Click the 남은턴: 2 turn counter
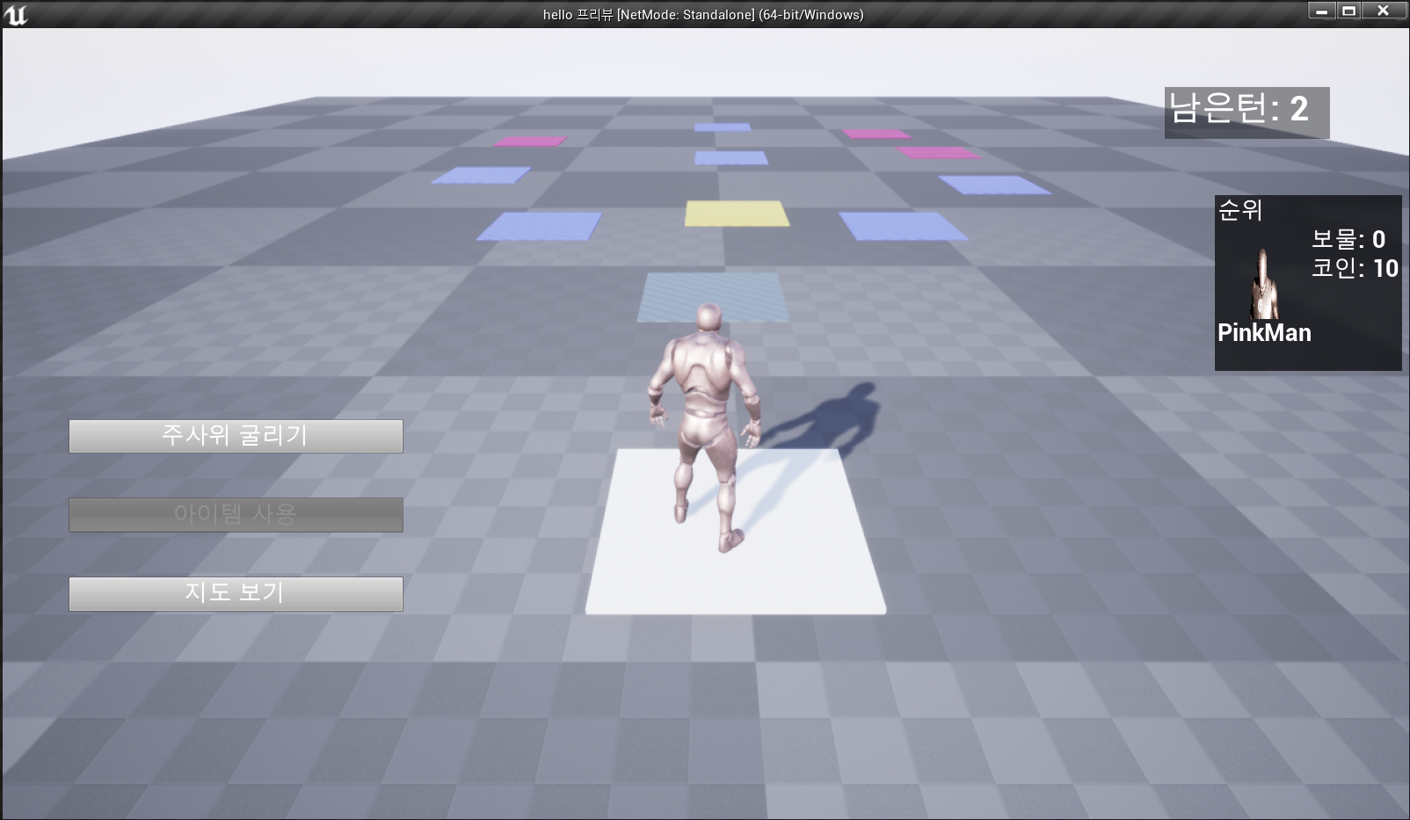The width and height of the screenshot is (1410, 820). click(x=1246, y=111)
